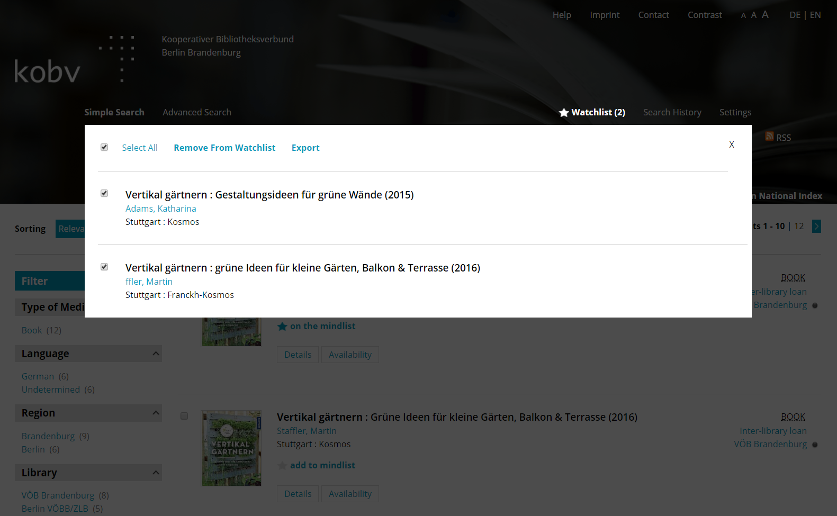Screen dimensions: 837x516
Task: Click the kobv logo
Action: pos(48,71)
